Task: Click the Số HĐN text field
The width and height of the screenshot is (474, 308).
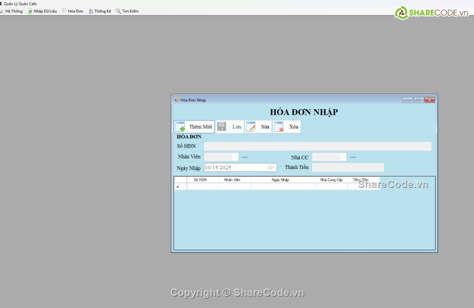Action: (317, 146)
